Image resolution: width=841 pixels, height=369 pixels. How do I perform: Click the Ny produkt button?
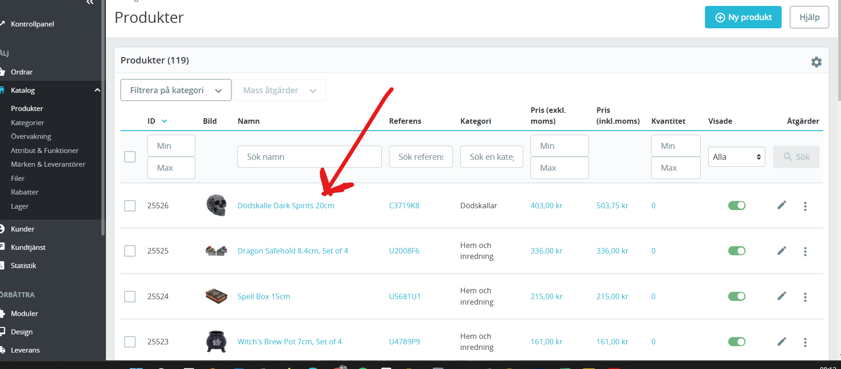743,17
